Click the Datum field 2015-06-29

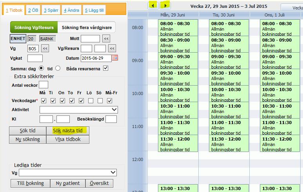(96, 58)
